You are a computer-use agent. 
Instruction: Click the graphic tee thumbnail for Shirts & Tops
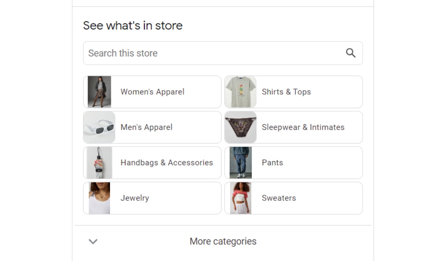click(x=241, y=92)
